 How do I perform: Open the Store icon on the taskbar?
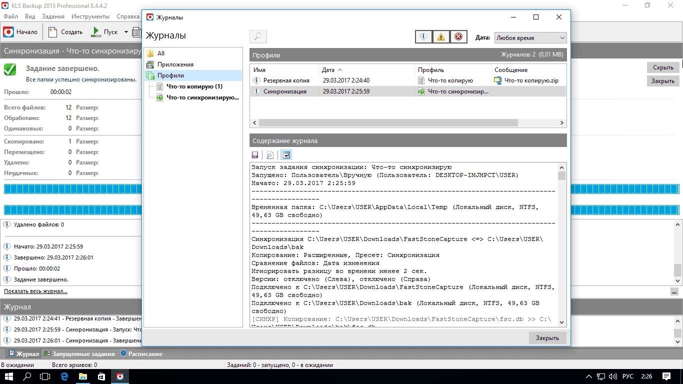(x=101, y=376)
